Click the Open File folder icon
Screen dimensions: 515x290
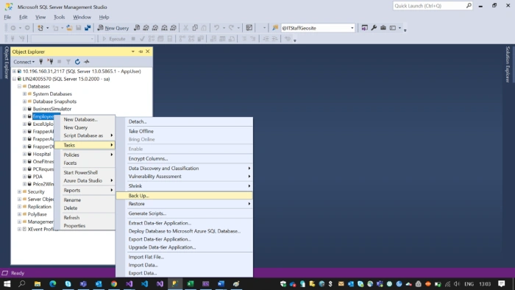[x=69, y=28]
